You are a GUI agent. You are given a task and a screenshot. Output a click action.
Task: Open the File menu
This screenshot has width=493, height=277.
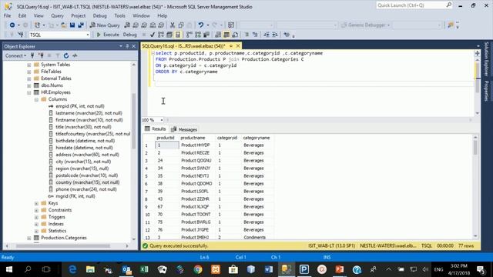point(7,15)
